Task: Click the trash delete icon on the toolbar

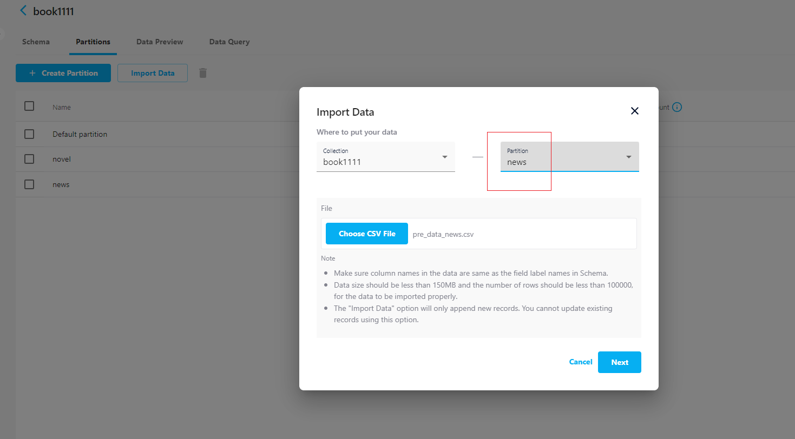Action: coord(202,72)
